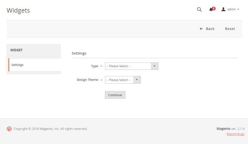Click the Design Theme dropdown arrow
This screenshot has width=248, height=144.
point(137,80)
